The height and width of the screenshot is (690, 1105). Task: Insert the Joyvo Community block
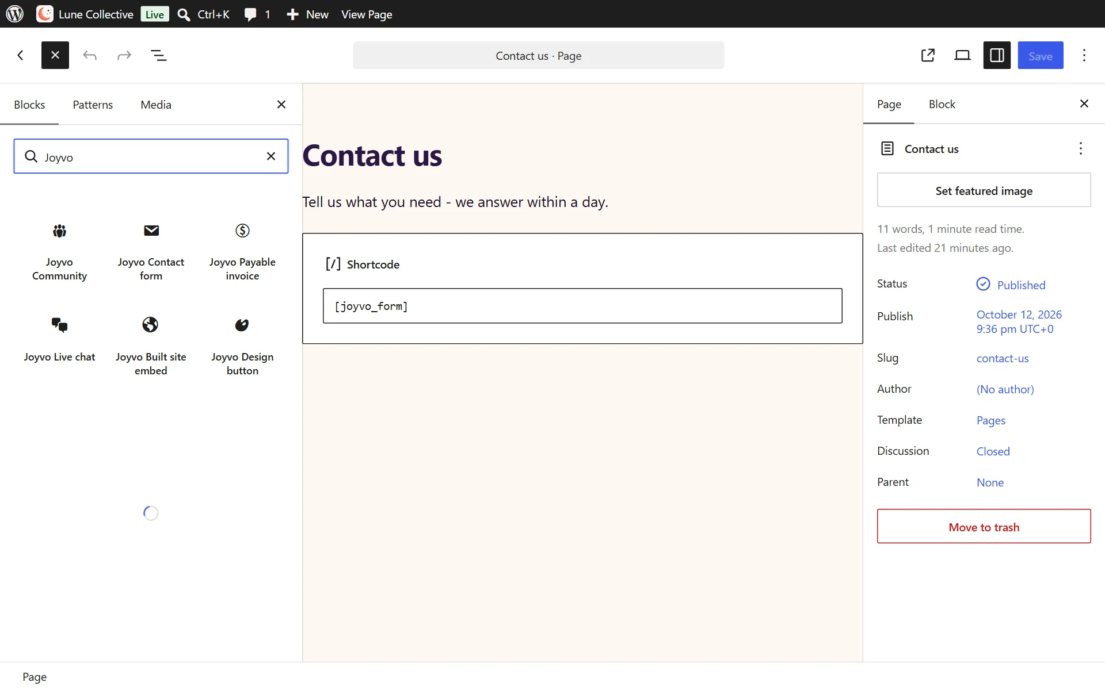pos(59,252)
